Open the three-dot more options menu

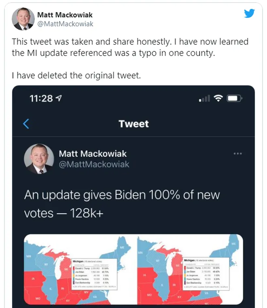(238, 154)
